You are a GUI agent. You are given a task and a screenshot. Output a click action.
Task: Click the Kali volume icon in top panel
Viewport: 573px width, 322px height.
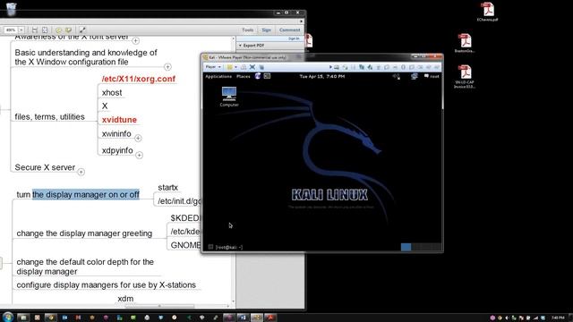pyautogui.click(x=396, y=76)
